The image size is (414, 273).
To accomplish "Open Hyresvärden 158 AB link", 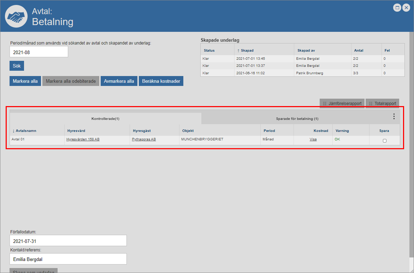I will tap(83, 139).
